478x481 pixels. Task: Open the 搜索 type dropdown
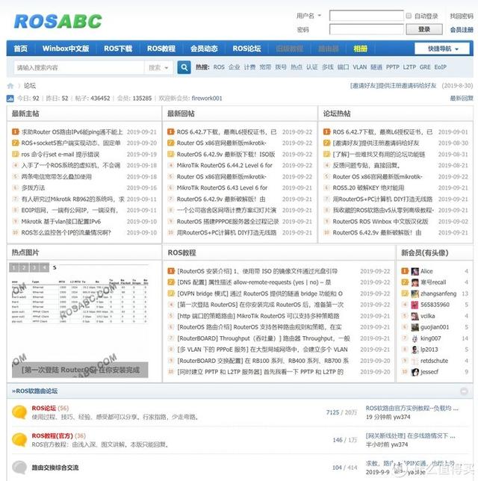click(x=158, y=67)
